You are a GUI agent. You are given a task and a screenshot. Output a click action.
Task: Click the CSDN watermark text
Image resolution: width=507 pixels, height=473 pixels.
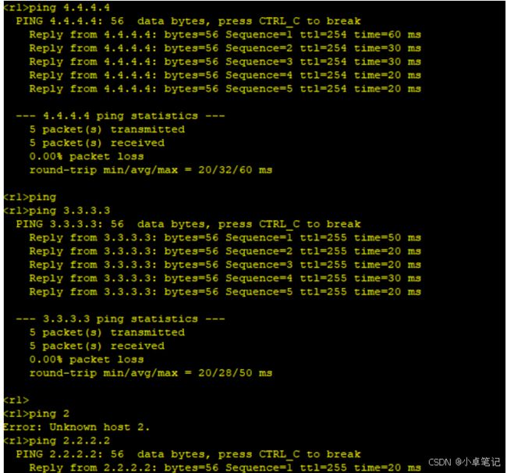point(464,462)
